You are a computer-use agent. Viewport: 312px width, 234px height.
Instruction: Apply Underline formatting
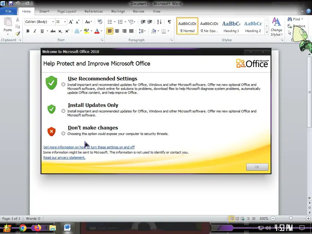[42, 31]
